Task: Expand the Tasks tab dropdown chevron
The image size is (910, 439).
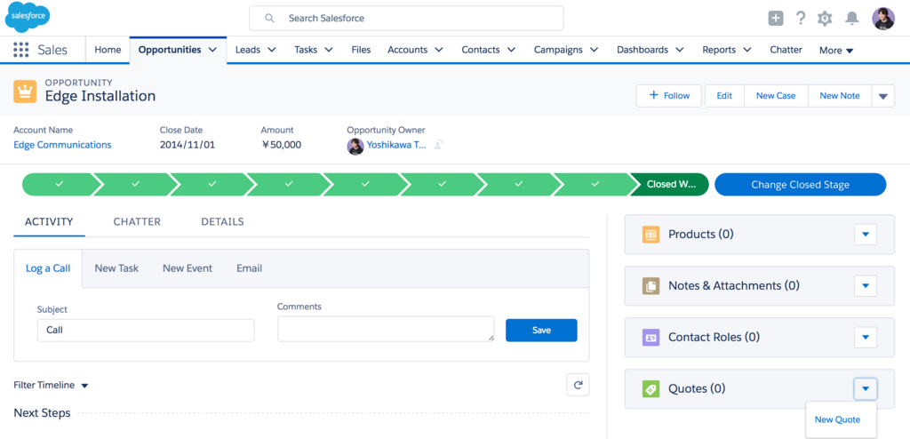Action: pyautogui.click(x=329, y=50)
